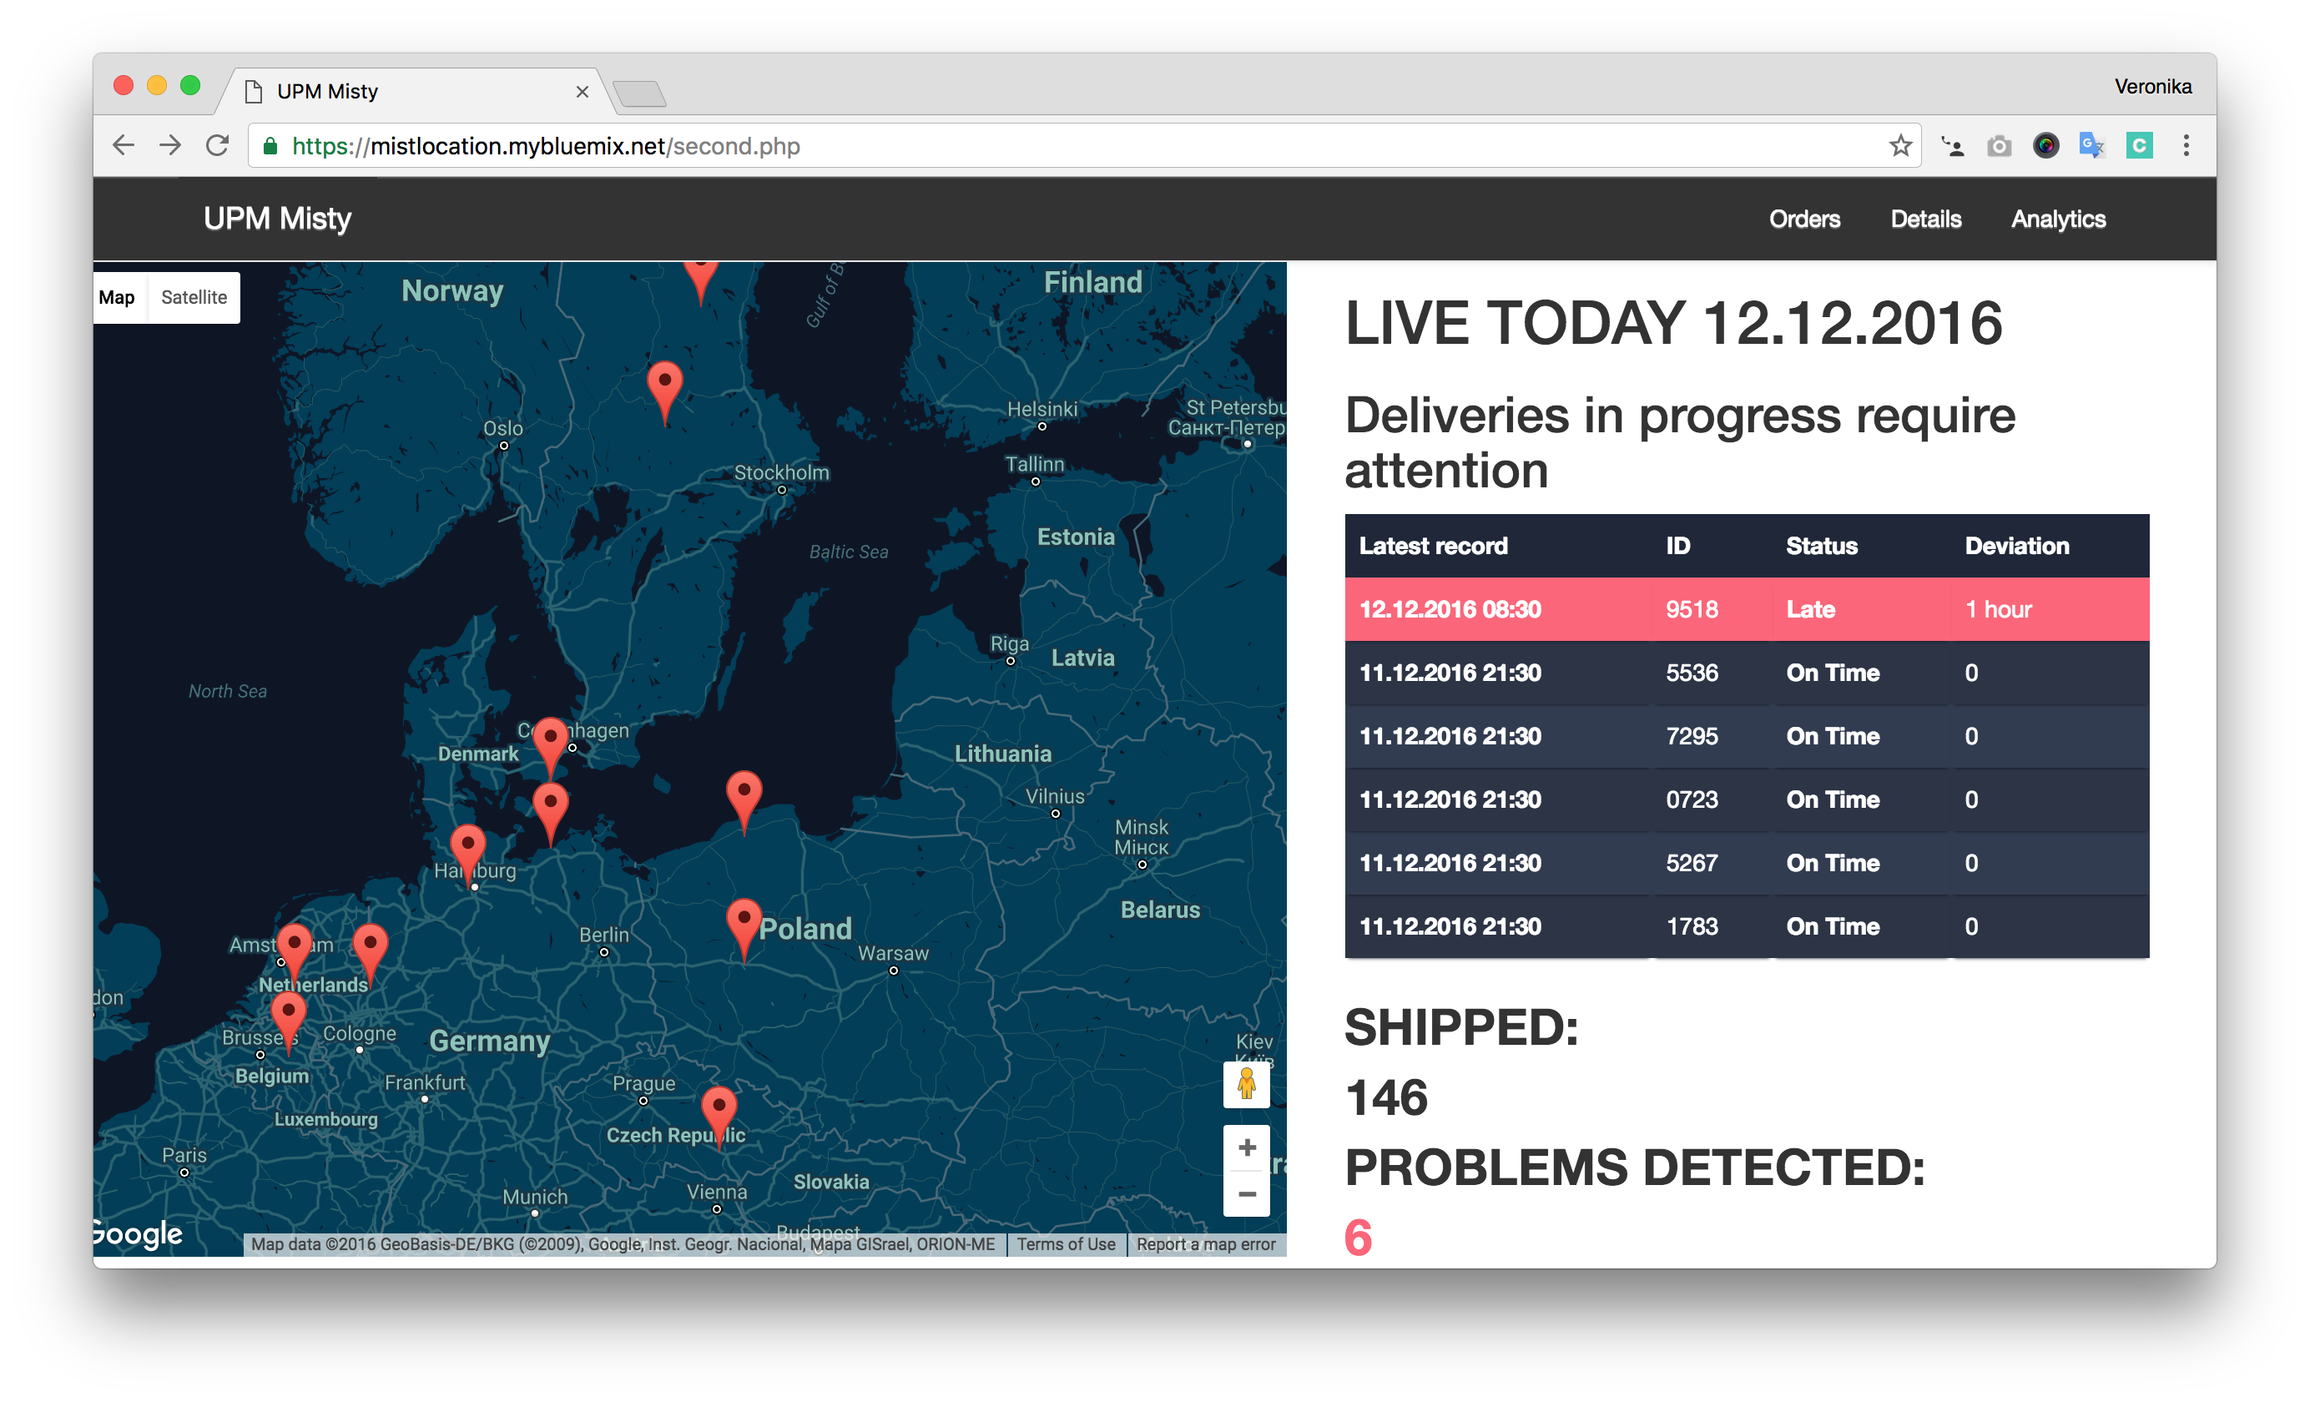Click the Terms of Use link
This screenshot has height=1402, width=2310.
(x=1066, y=1243)
